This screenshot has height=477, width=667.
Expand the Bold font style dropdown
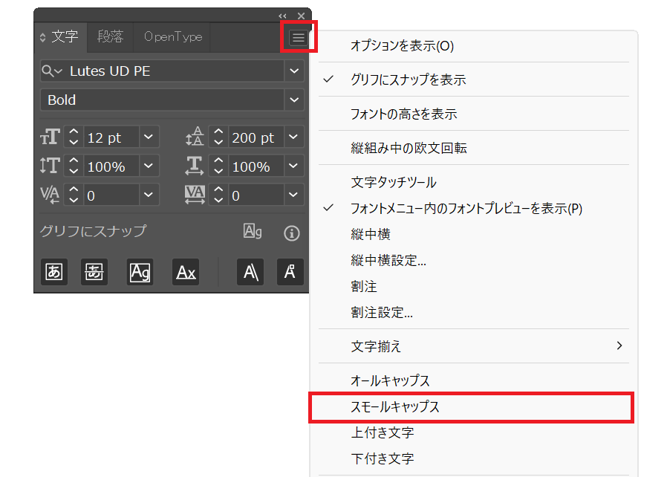pos(295,100)
